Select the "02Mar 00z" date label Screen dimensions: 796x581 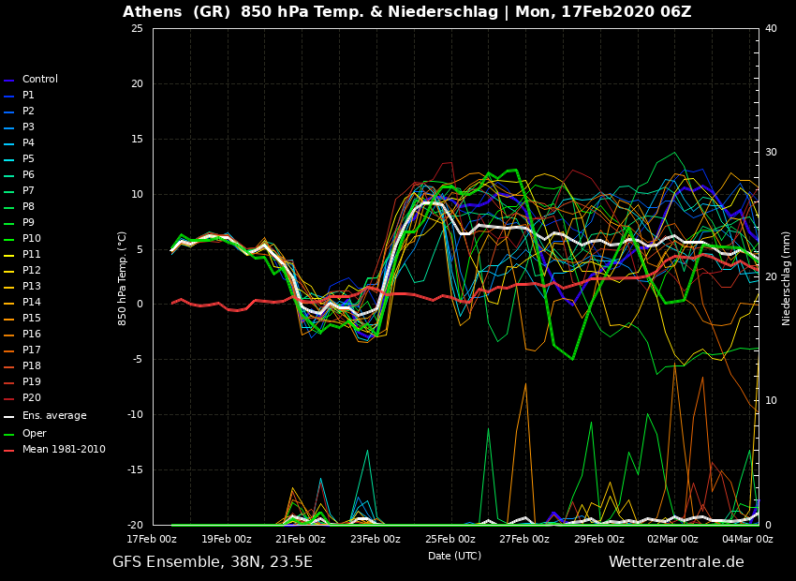[673, 540]
